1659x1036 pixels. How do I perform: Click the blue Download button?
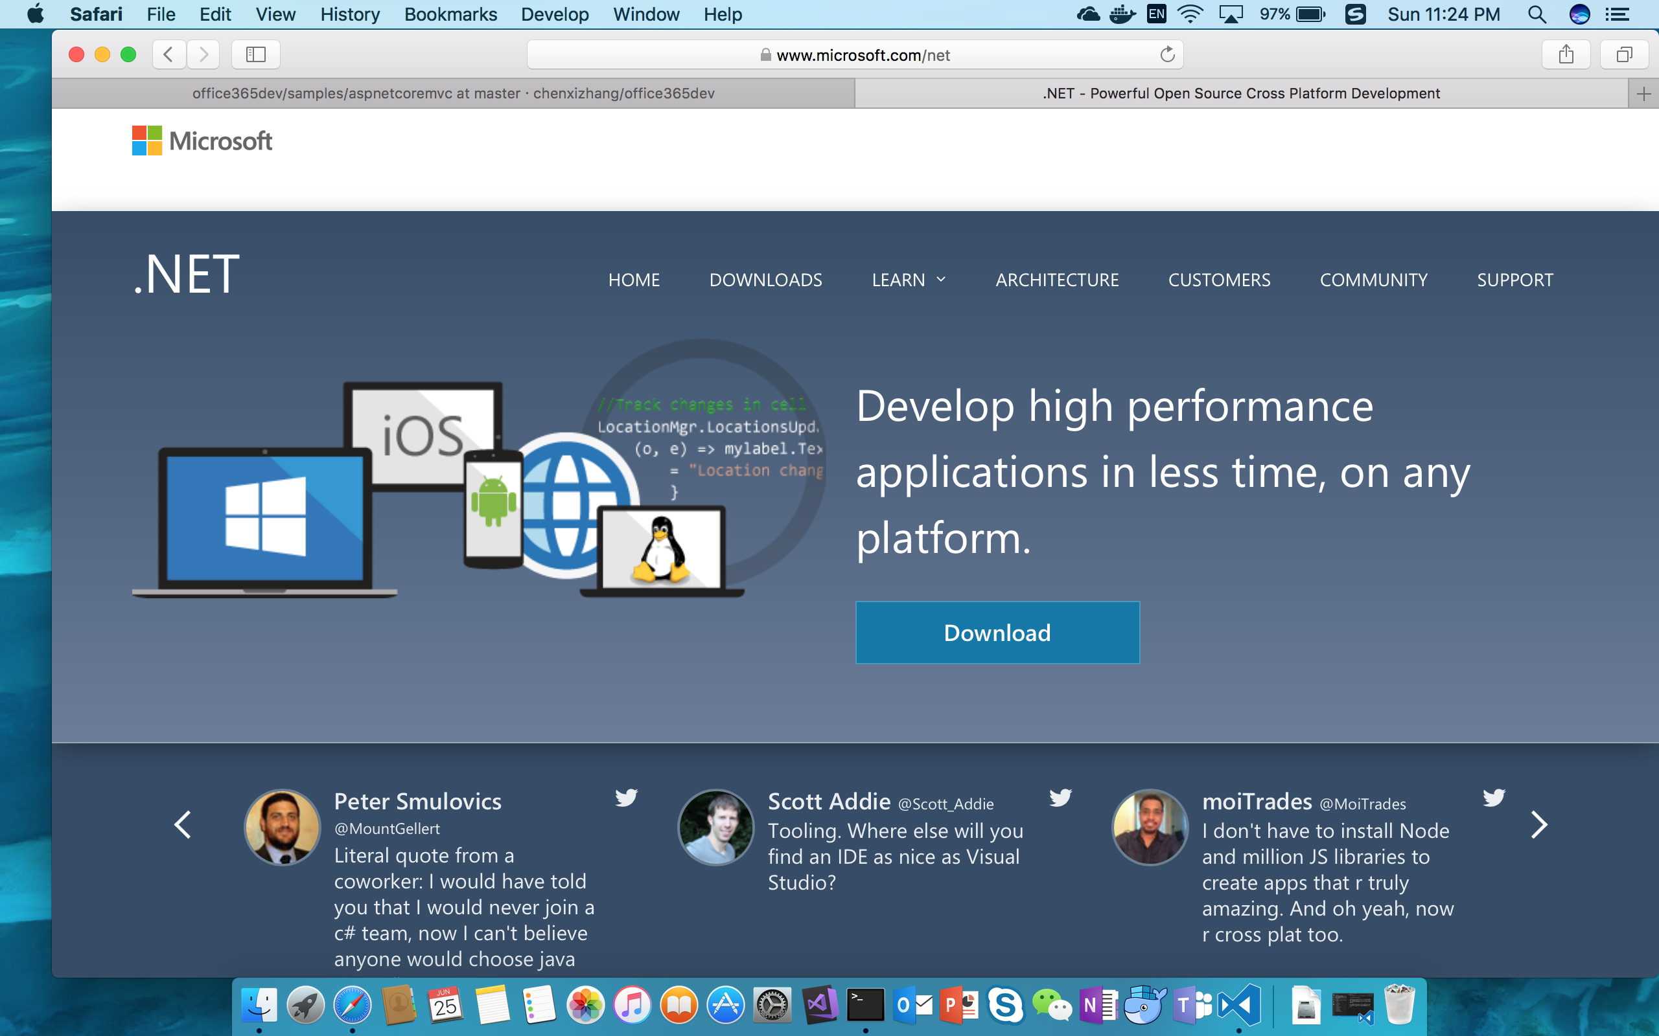pyautogui.click(x=997, y=633)
